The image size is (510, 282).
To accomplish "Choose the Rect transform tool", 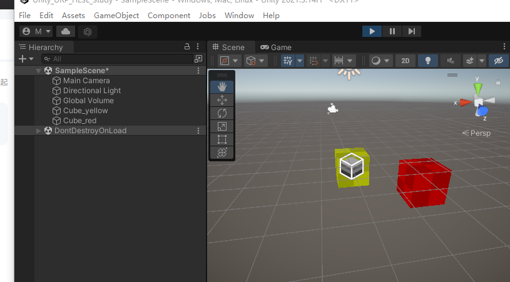I will click(x=222, y=139).
